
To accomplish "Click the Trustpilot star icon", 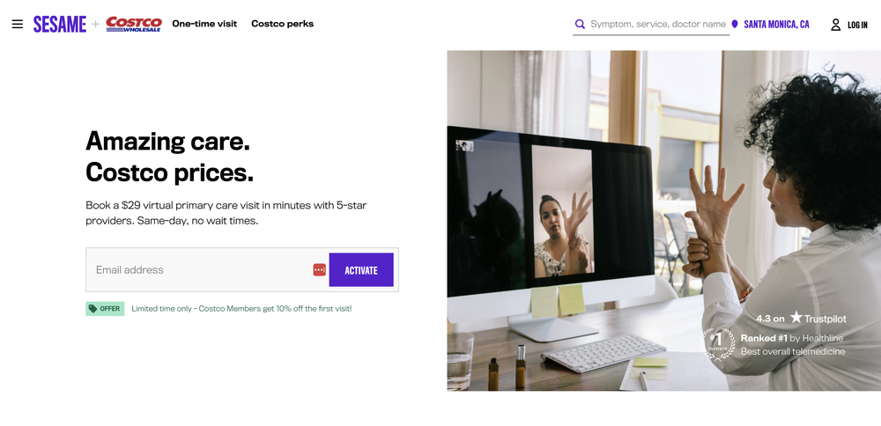I will [x=796, y=318].
